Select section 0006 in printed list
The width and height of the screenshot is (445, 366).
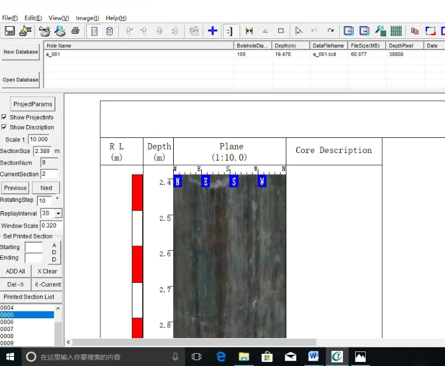[x=7, y=322]
